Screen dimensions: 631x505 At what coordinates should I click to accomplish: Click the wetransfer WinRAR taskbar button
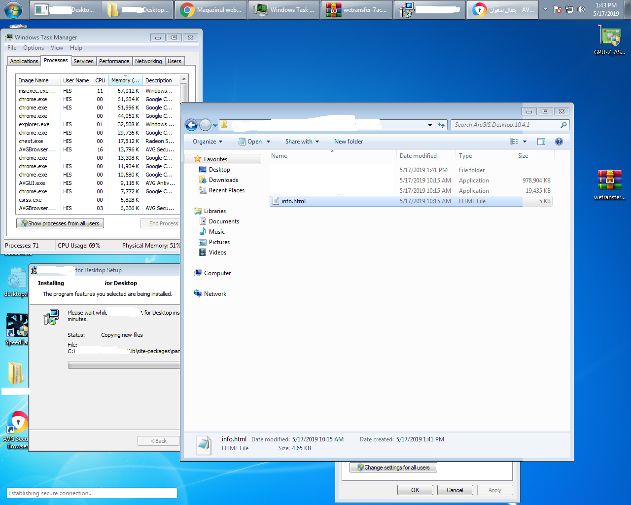(x=357, y=10)
